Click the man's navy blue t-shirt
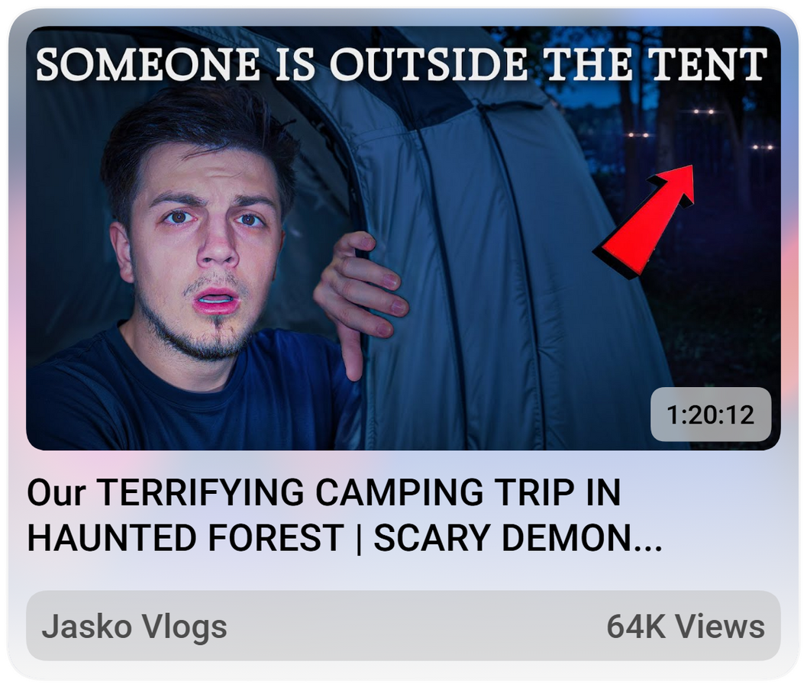 click(x=190, y=396)
